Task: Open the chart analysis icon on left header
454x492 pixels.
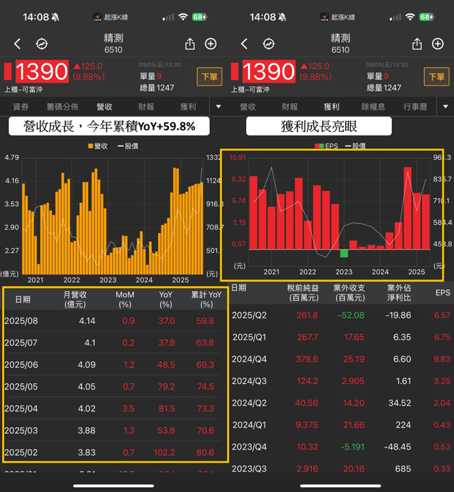Action: 42,44
